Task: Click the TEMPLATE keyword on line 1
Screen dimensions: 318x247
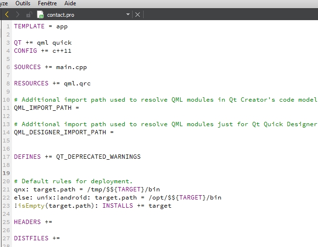Action: click(x=29, y=26)
